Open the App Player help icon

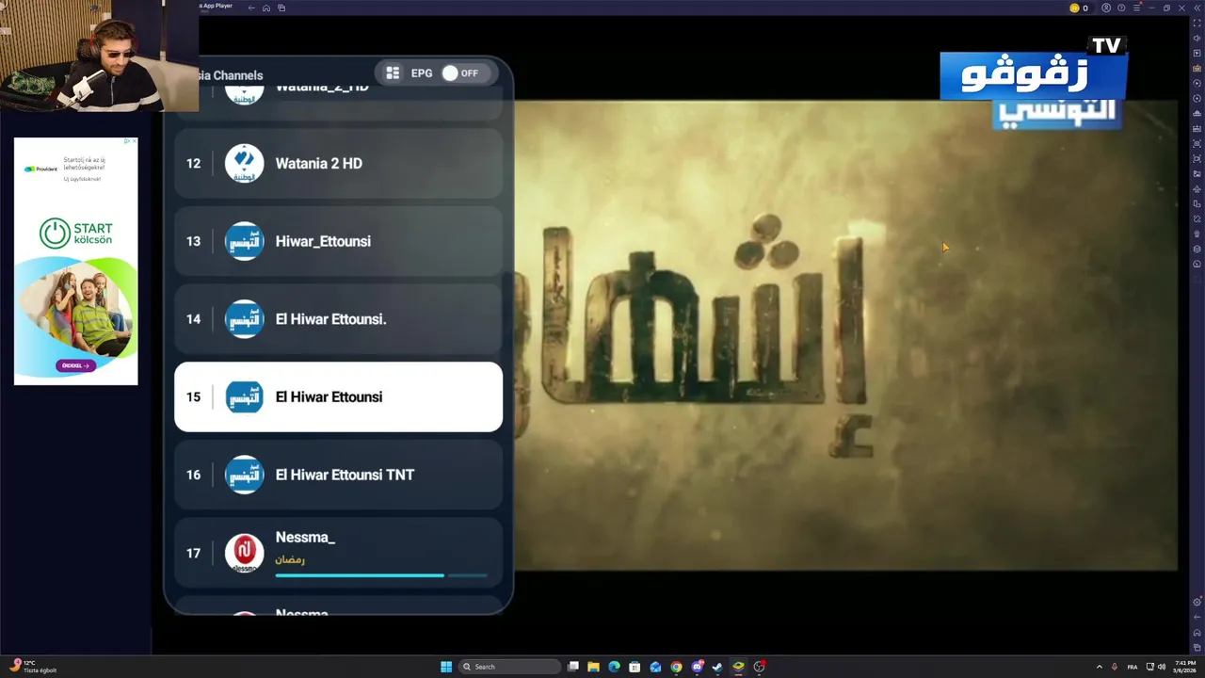point(1121,8)
